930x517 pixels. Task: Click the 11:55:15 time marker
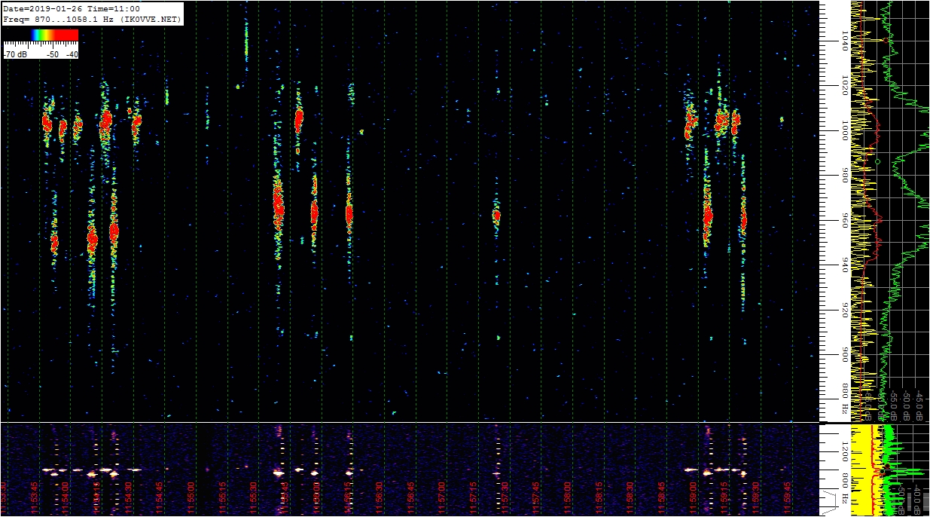point(222,497)
